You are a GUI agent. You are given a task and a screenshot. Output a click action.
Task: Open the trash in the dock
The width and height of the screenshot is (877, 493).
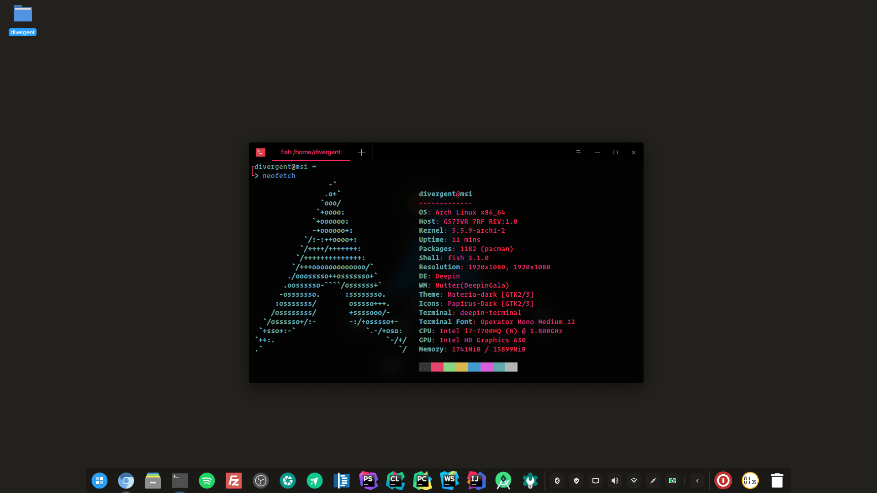click(x=777, y=481)
